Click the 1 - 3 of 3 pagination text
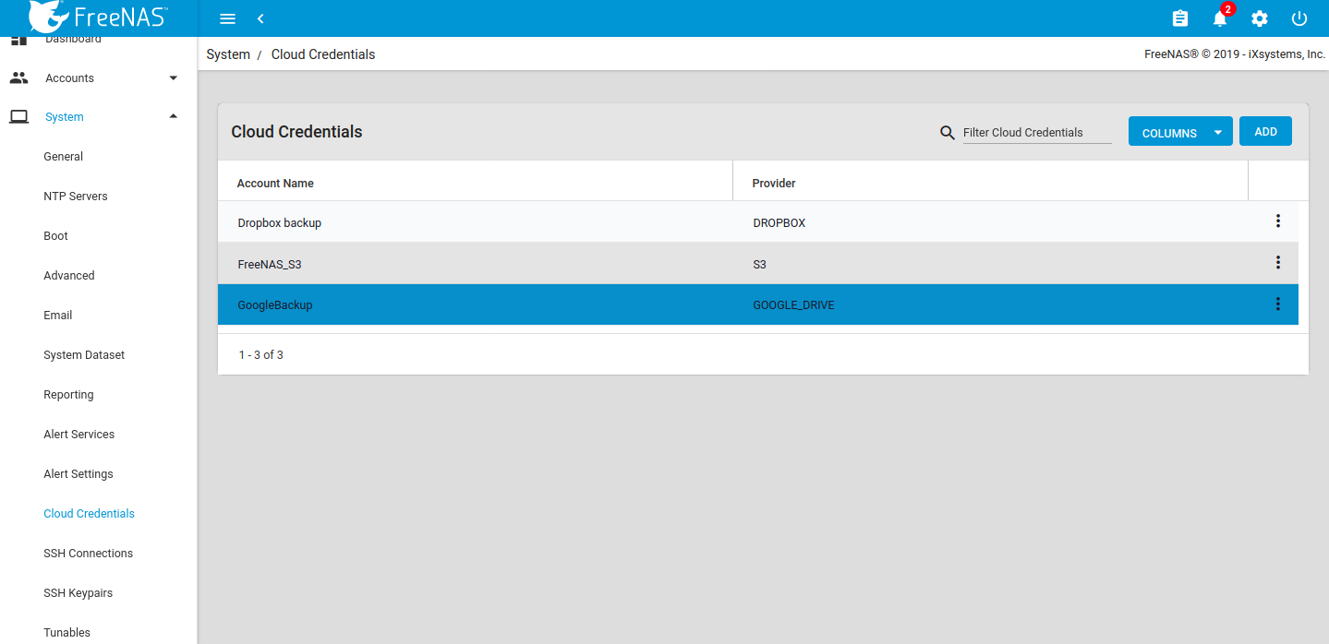Screen dimensions: 1329x644 (x=261, y=355)
